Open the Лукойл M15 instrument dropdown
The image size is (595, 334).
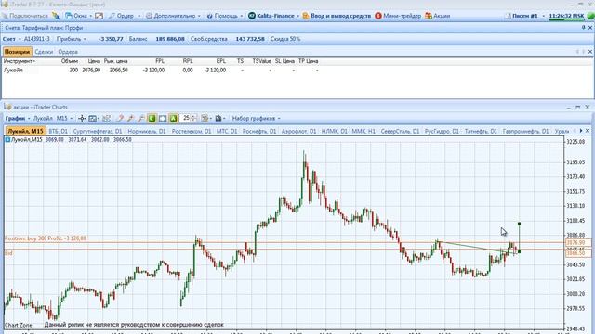pyautogui.click(x=53, y=119)
